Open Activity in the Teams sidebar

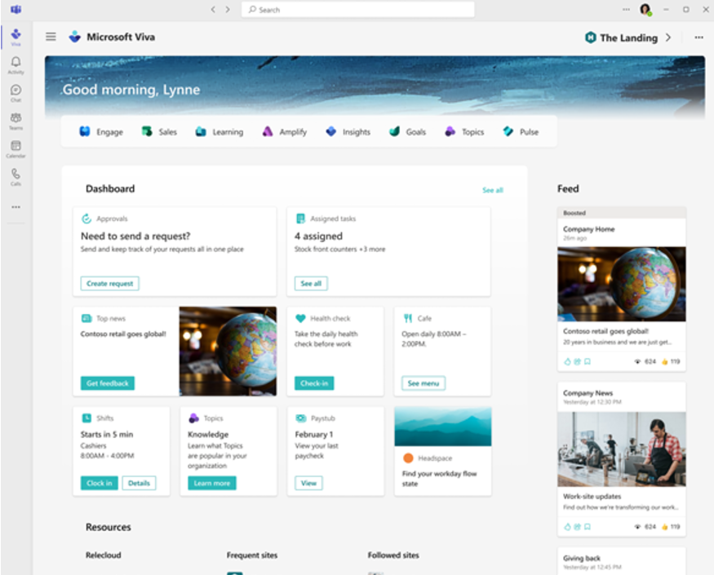click(x=16, y=64)
